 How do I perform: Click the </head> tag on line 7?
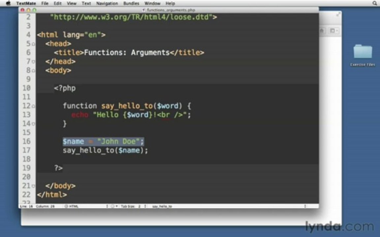[60, 62]
